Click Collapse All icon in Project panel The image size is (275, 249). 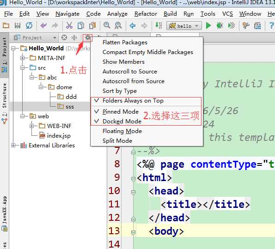[x=74, y=37]
